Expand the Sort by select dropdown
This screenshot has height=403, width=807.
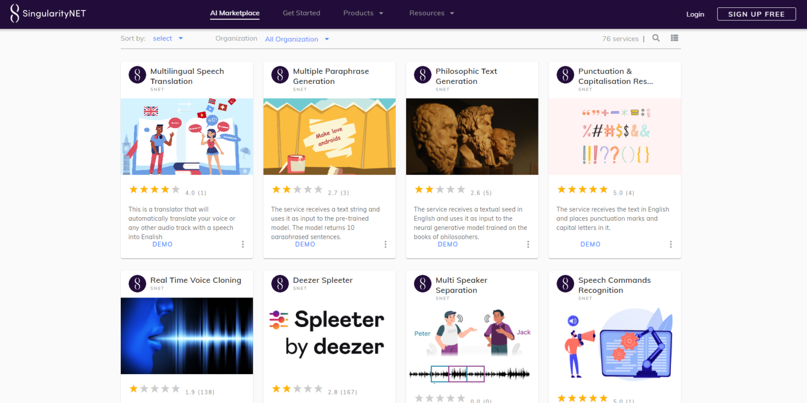pyautogui.click(x=168, y=38)
